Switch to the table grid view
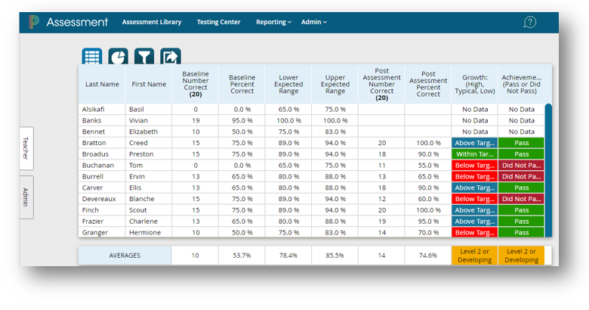The width and height of the screenshot is (589, 310). (x=92, y=57)
